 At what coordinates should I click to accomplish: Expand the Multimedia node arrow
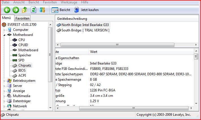point(4,96)
